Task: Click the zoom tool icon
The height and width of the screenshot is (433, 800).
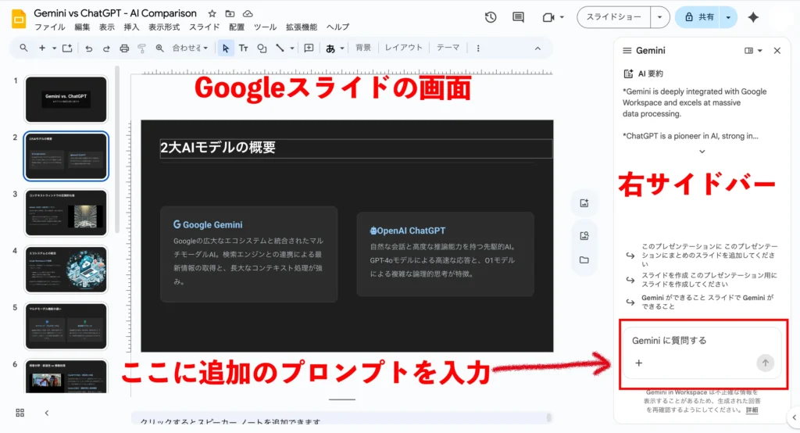Action: (x=159, y=48)
